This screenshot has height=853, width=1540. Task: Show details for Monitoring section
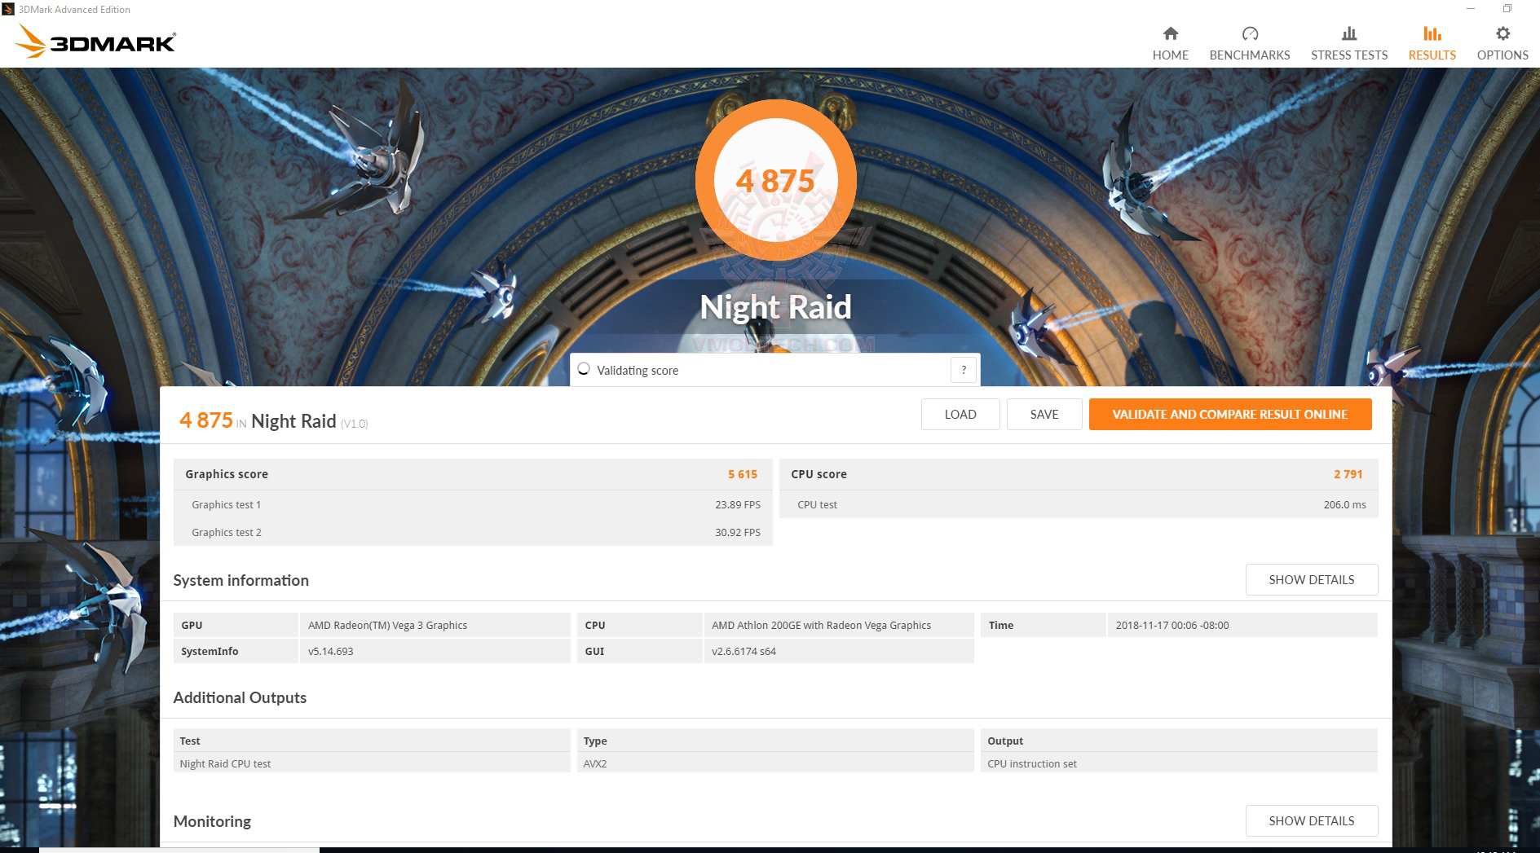point(1312,820)
